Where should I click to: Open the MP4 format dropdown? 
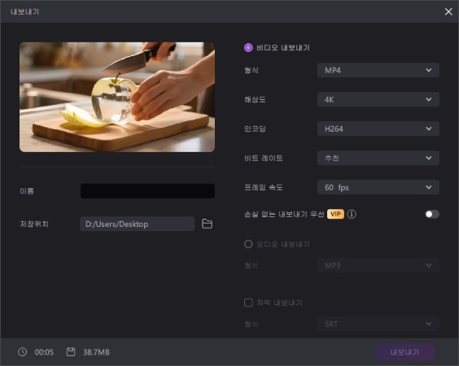378,70
